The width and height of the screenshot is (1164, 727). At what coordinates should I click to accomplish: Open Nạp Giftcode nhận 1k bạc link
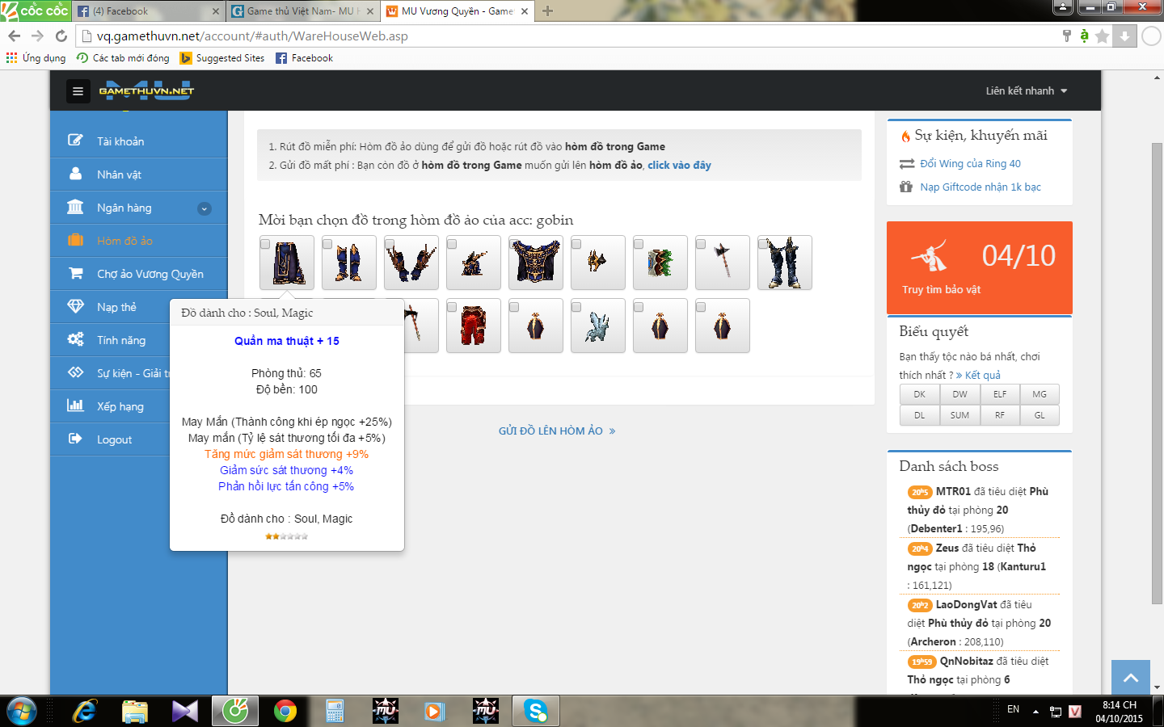pos(981,187)
